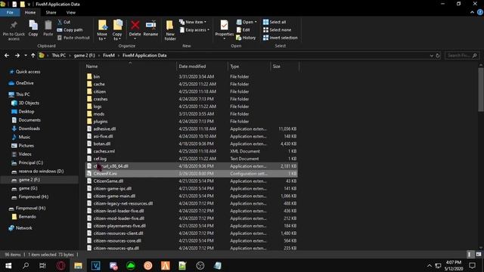This screenshot has width=484, height=272.
Task: Click the Edit ribbon button
Action: coord(243,30)
